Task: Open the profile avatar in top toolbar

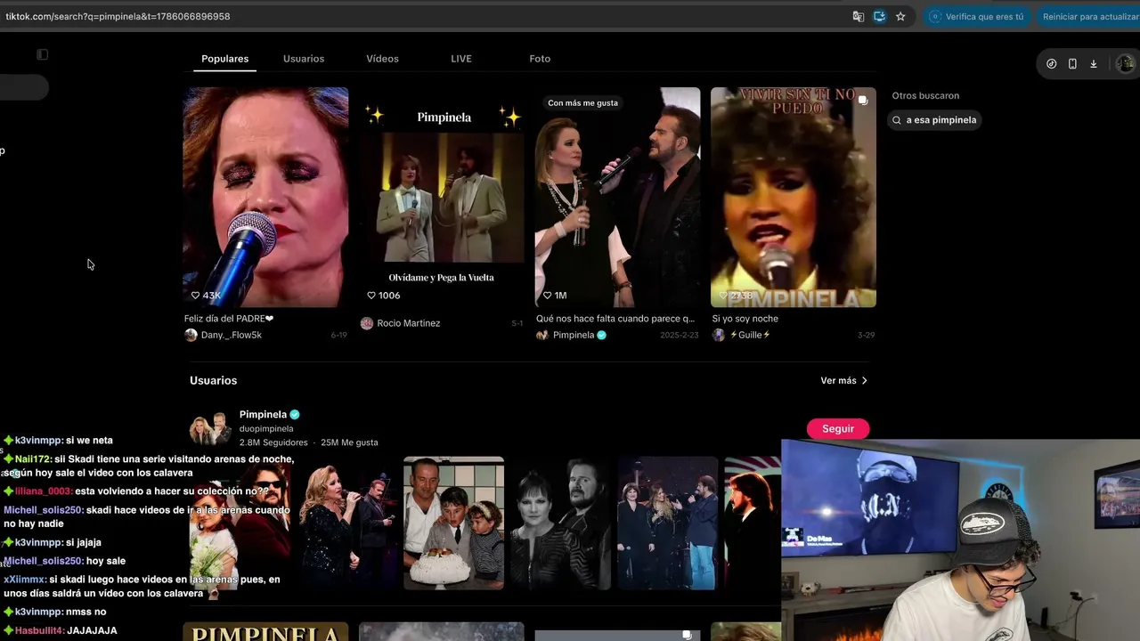Action: (x=1125, y=63)
